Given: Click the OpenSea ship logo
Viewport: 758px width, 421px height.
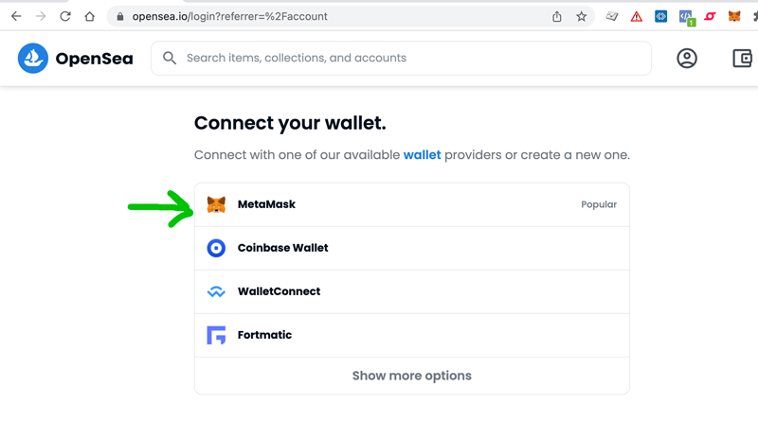Looking at the screenshot, I should click(33, 59).
